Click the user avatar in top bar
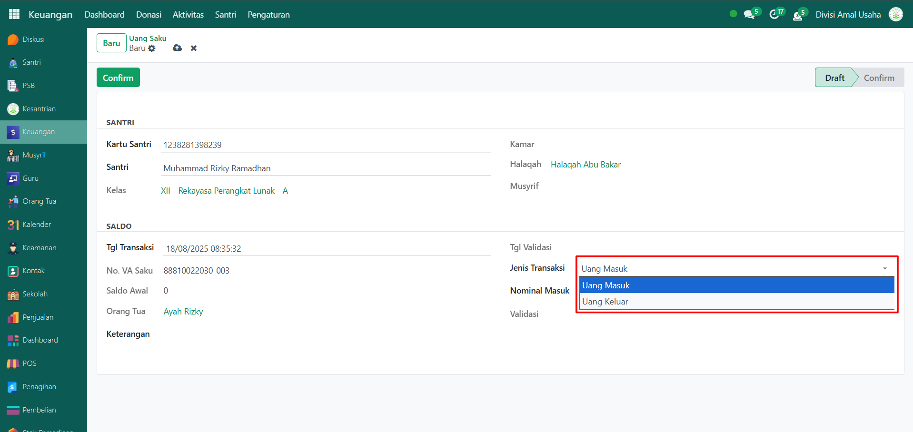This screenshot has width=913, height=432. click(896, 15)
